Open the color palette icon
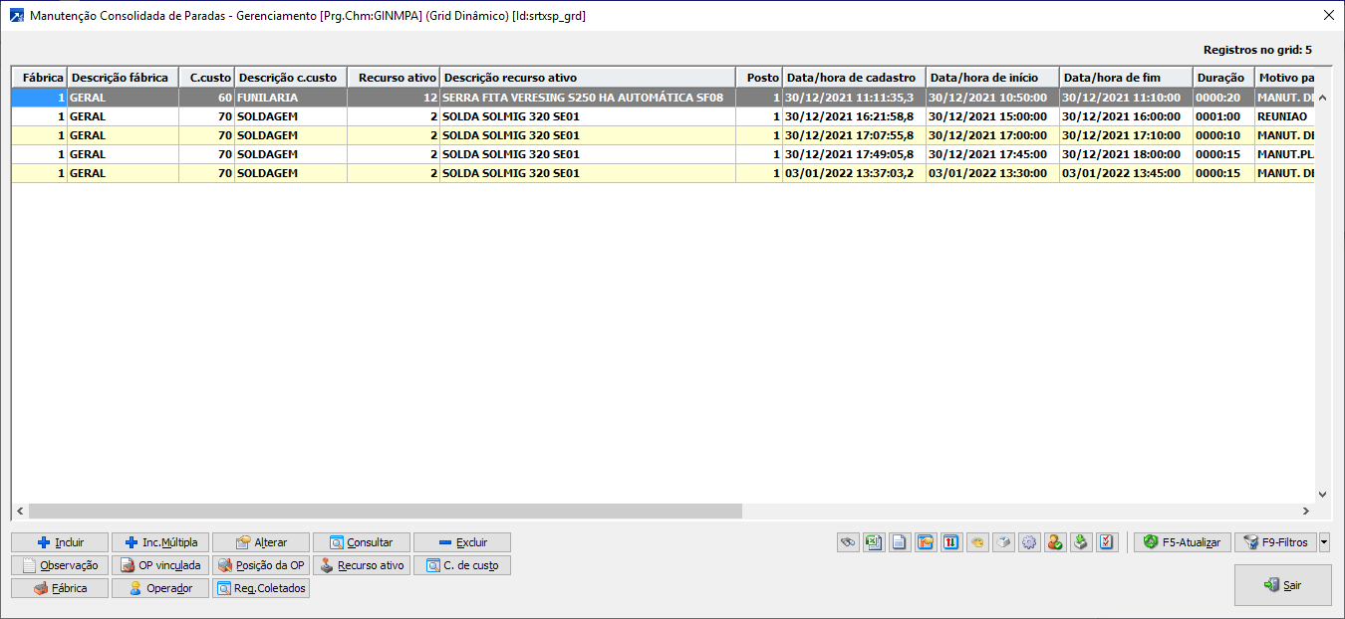 click(977, 542)
